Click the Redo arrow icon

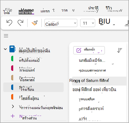[x=20, y=23]
